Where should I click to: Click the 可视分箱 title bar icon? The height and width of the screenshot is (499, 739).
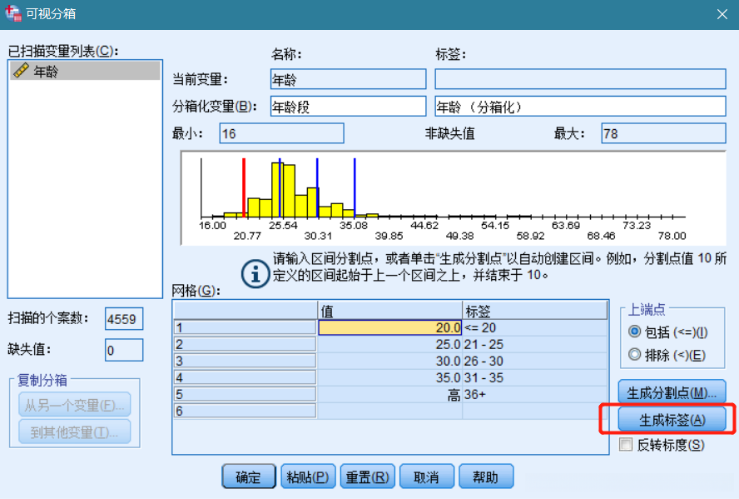[12, 13]
